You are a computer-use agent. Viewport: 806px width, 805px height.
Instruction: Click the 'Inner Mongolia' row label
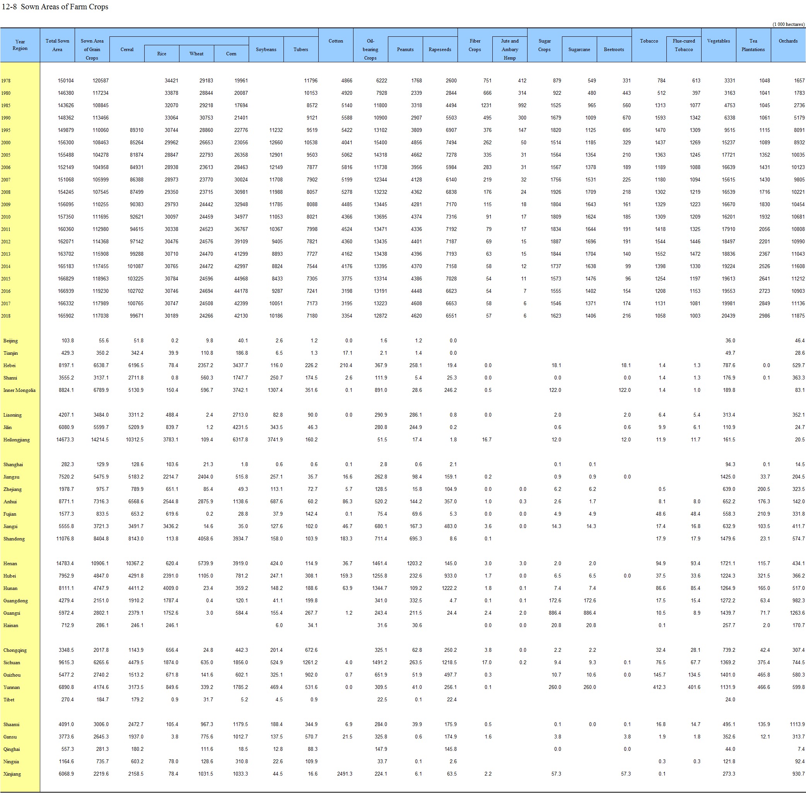click(x=20, y=390)
